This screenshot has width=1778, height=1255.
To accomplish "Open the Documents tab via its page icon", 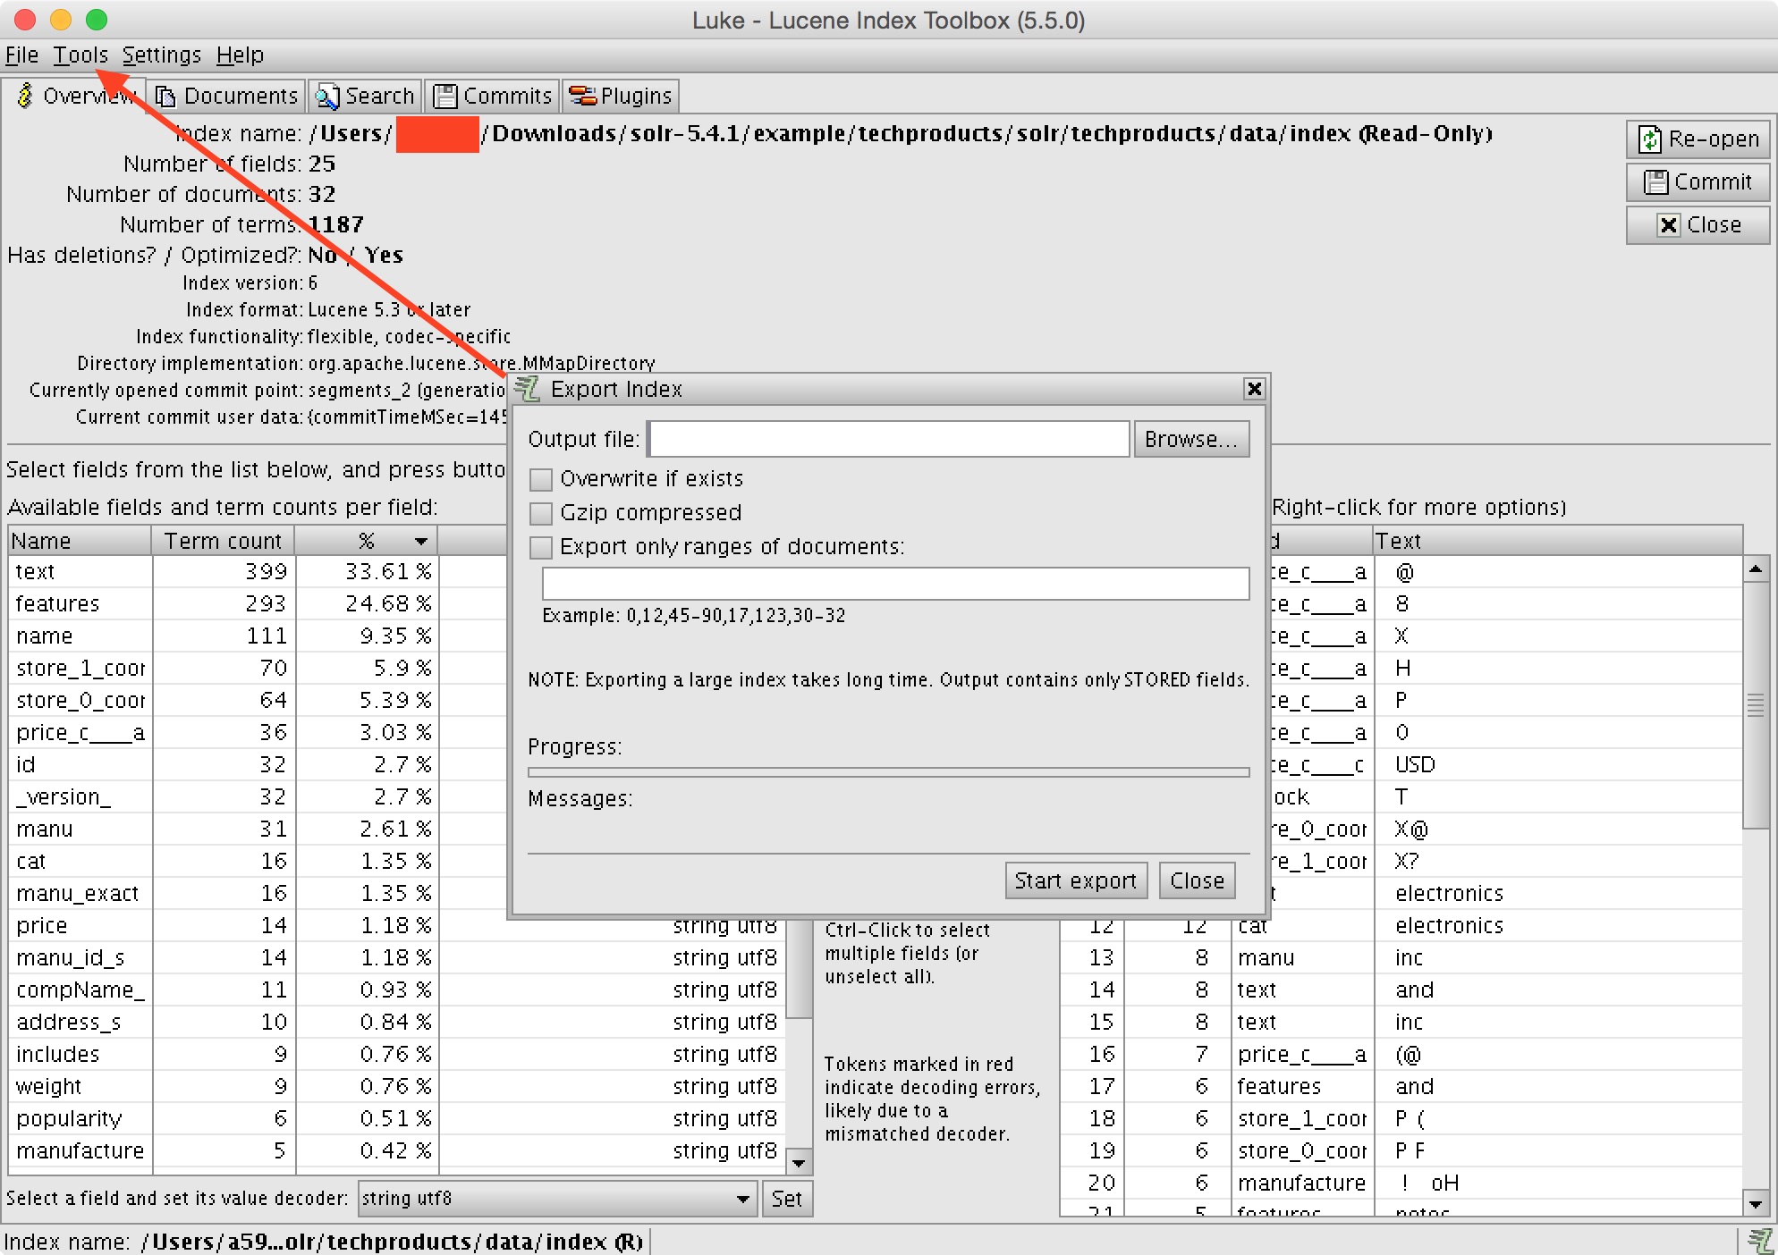I will pyautogui.click(x=165, y=96).
